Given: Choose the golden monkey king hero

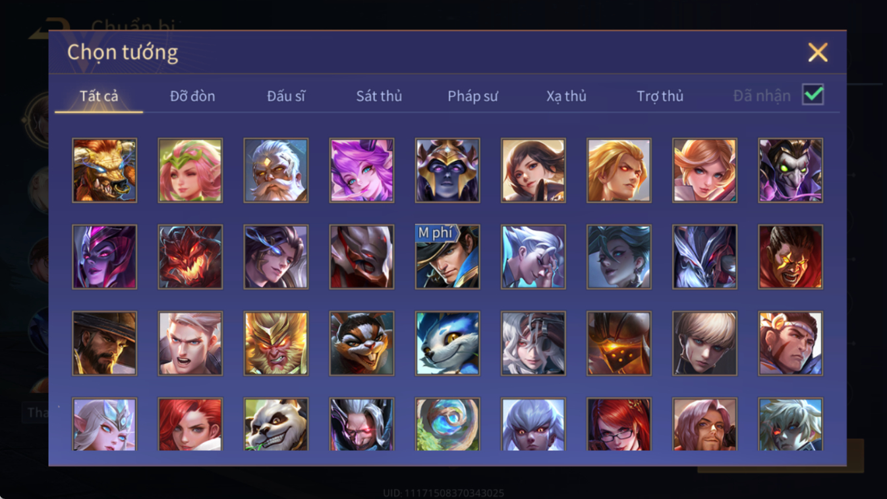Looking at the screenshot, I should (276, 343).
